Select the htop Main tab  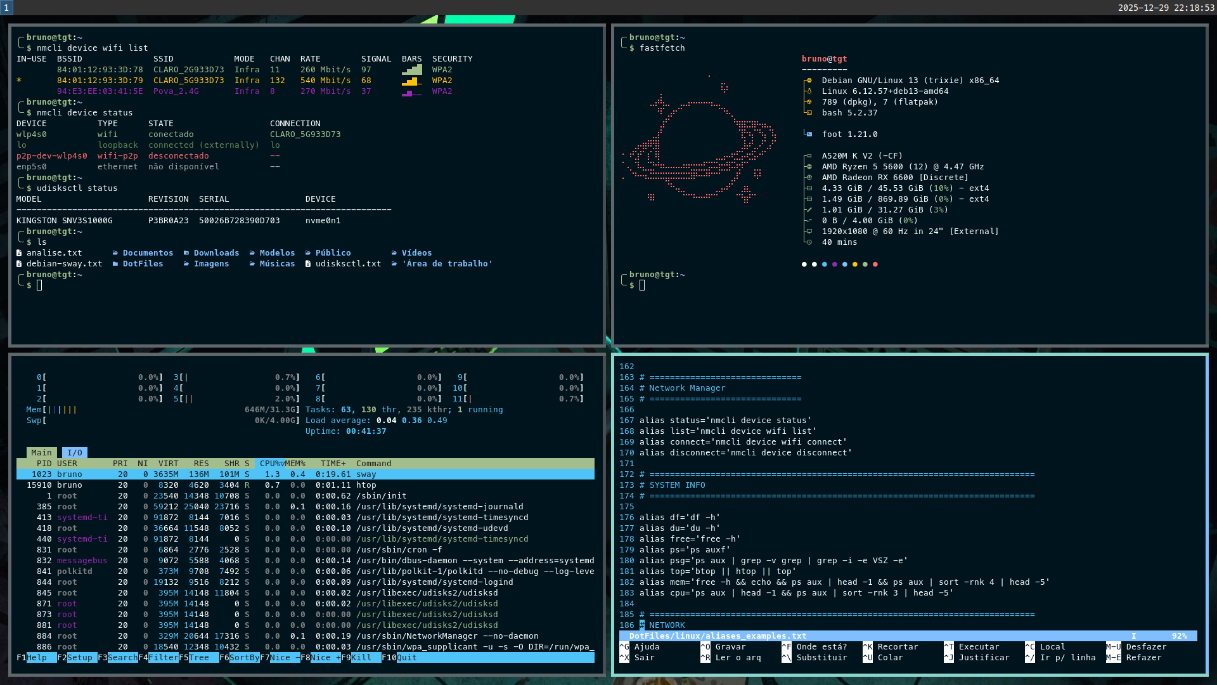pos(41,453)
